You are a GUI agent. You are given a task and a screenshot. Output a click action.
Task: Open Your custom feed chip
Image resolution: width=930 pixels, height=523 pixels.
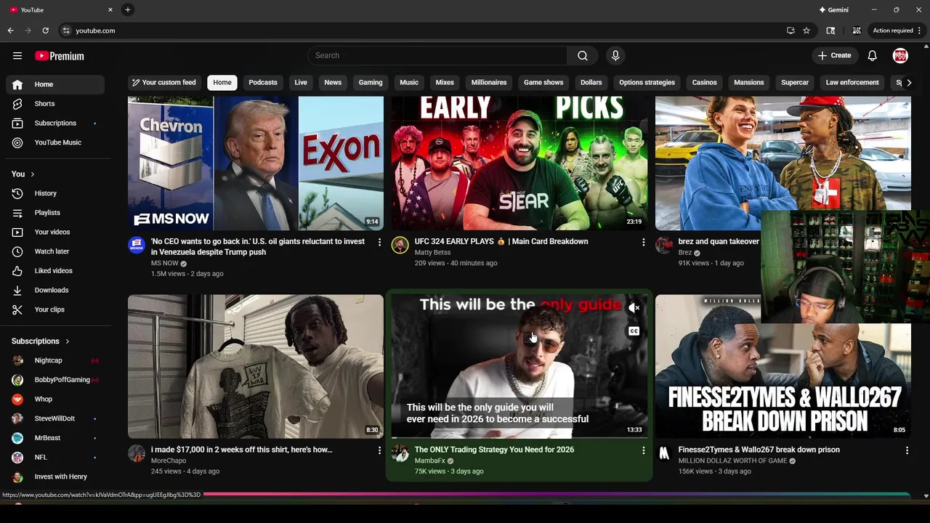click(163, 83)
